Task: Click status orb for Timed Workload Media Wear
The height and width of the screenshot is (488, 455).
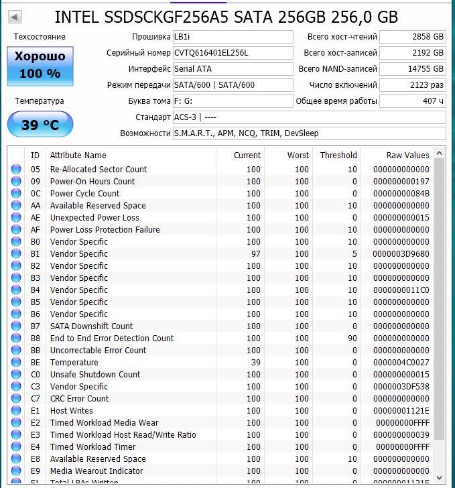Action: pyautogui.click(x=16, y=422)
